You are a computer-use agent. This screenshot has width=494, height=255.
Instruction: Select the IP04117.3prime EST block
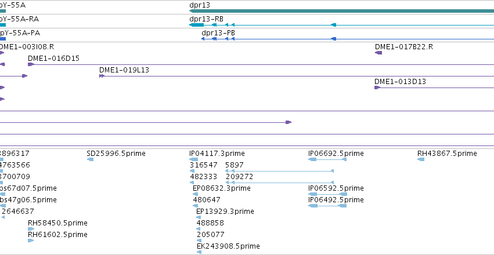tap(193, 159)
